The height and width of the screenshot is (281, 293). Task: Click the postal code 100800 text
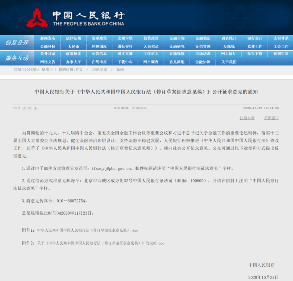point(197,181)
